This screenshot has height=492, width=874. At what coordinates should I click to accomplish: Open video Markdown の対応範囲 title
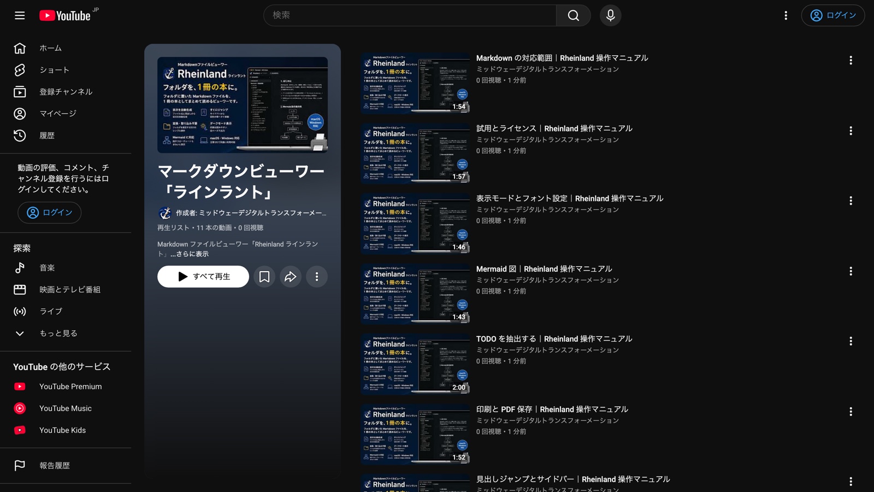pos(562,58)
